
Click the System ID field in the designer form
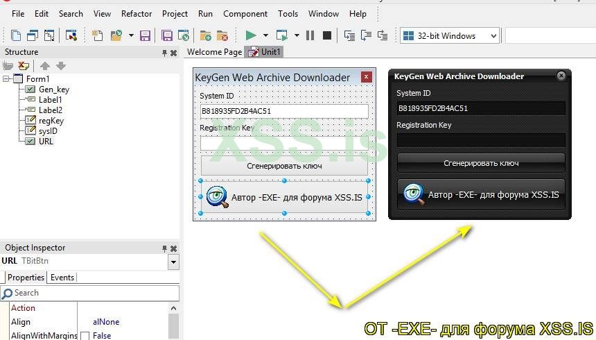click(284, 111)
